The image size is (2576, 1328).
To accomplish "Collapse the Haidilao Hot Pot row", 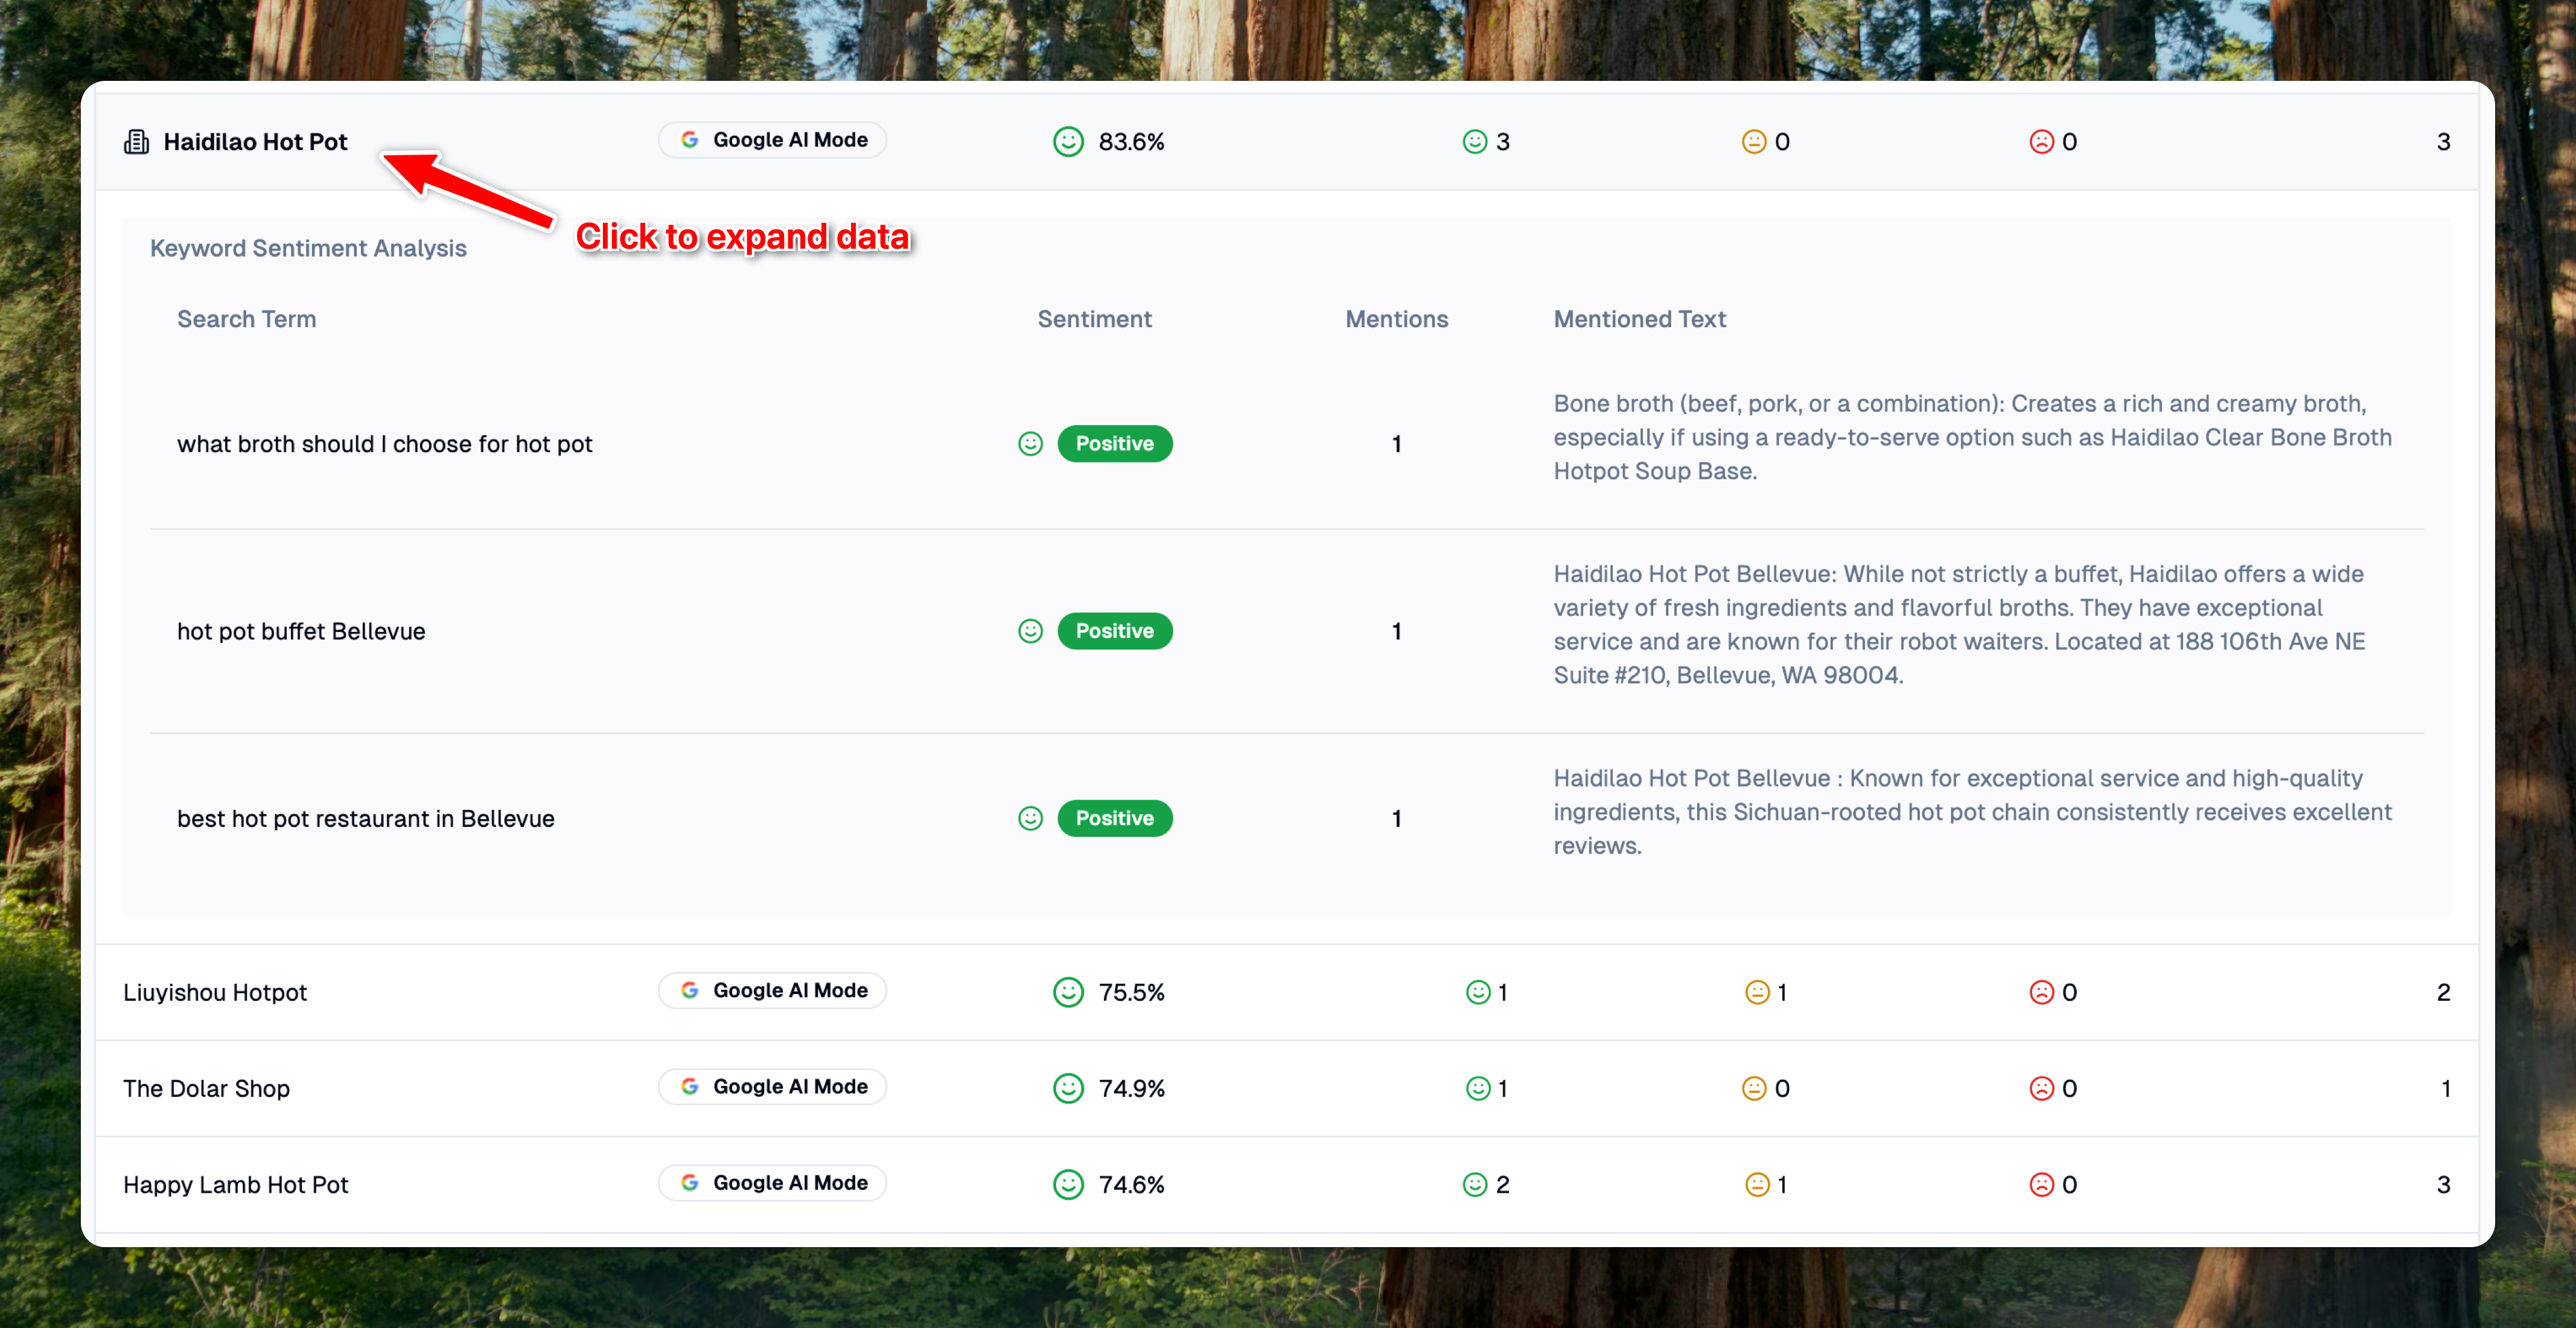I will click(x=255, y=142).
